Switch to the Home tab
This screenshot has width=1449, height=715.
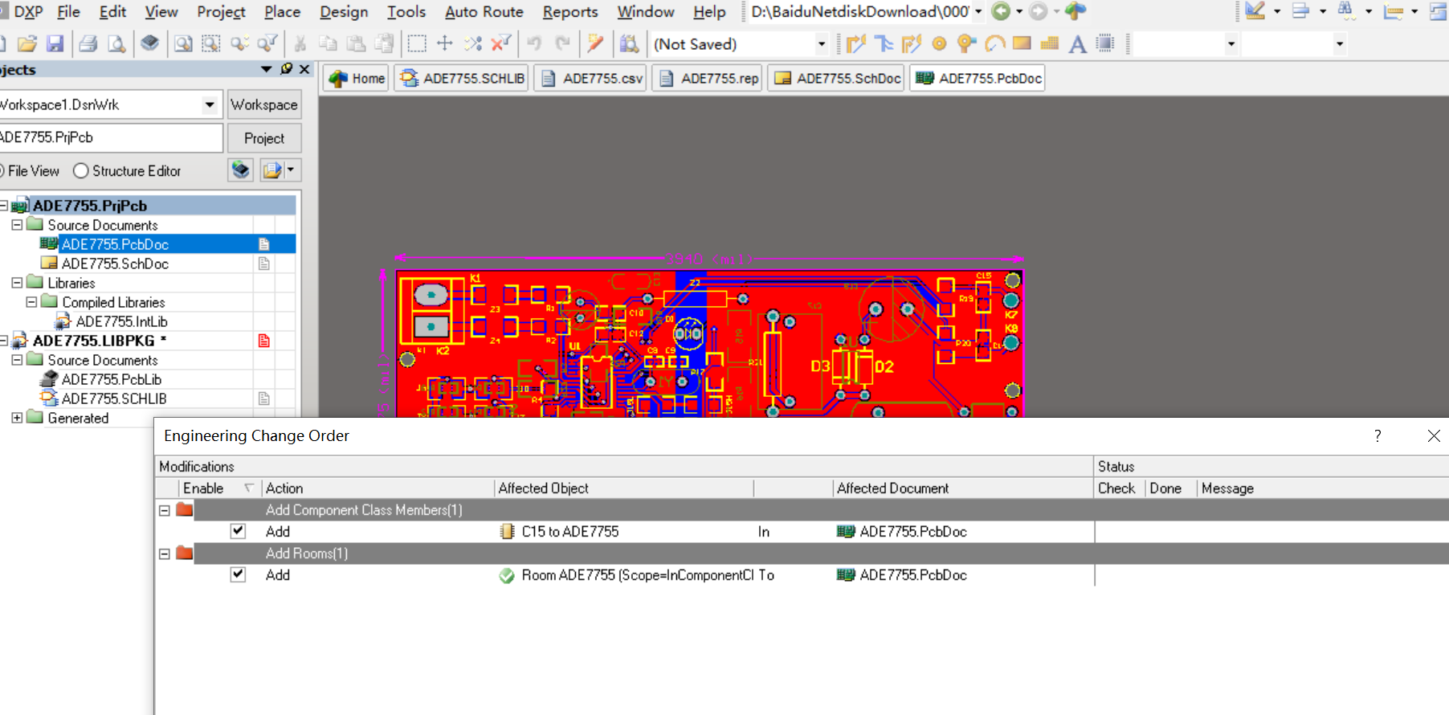357,78
